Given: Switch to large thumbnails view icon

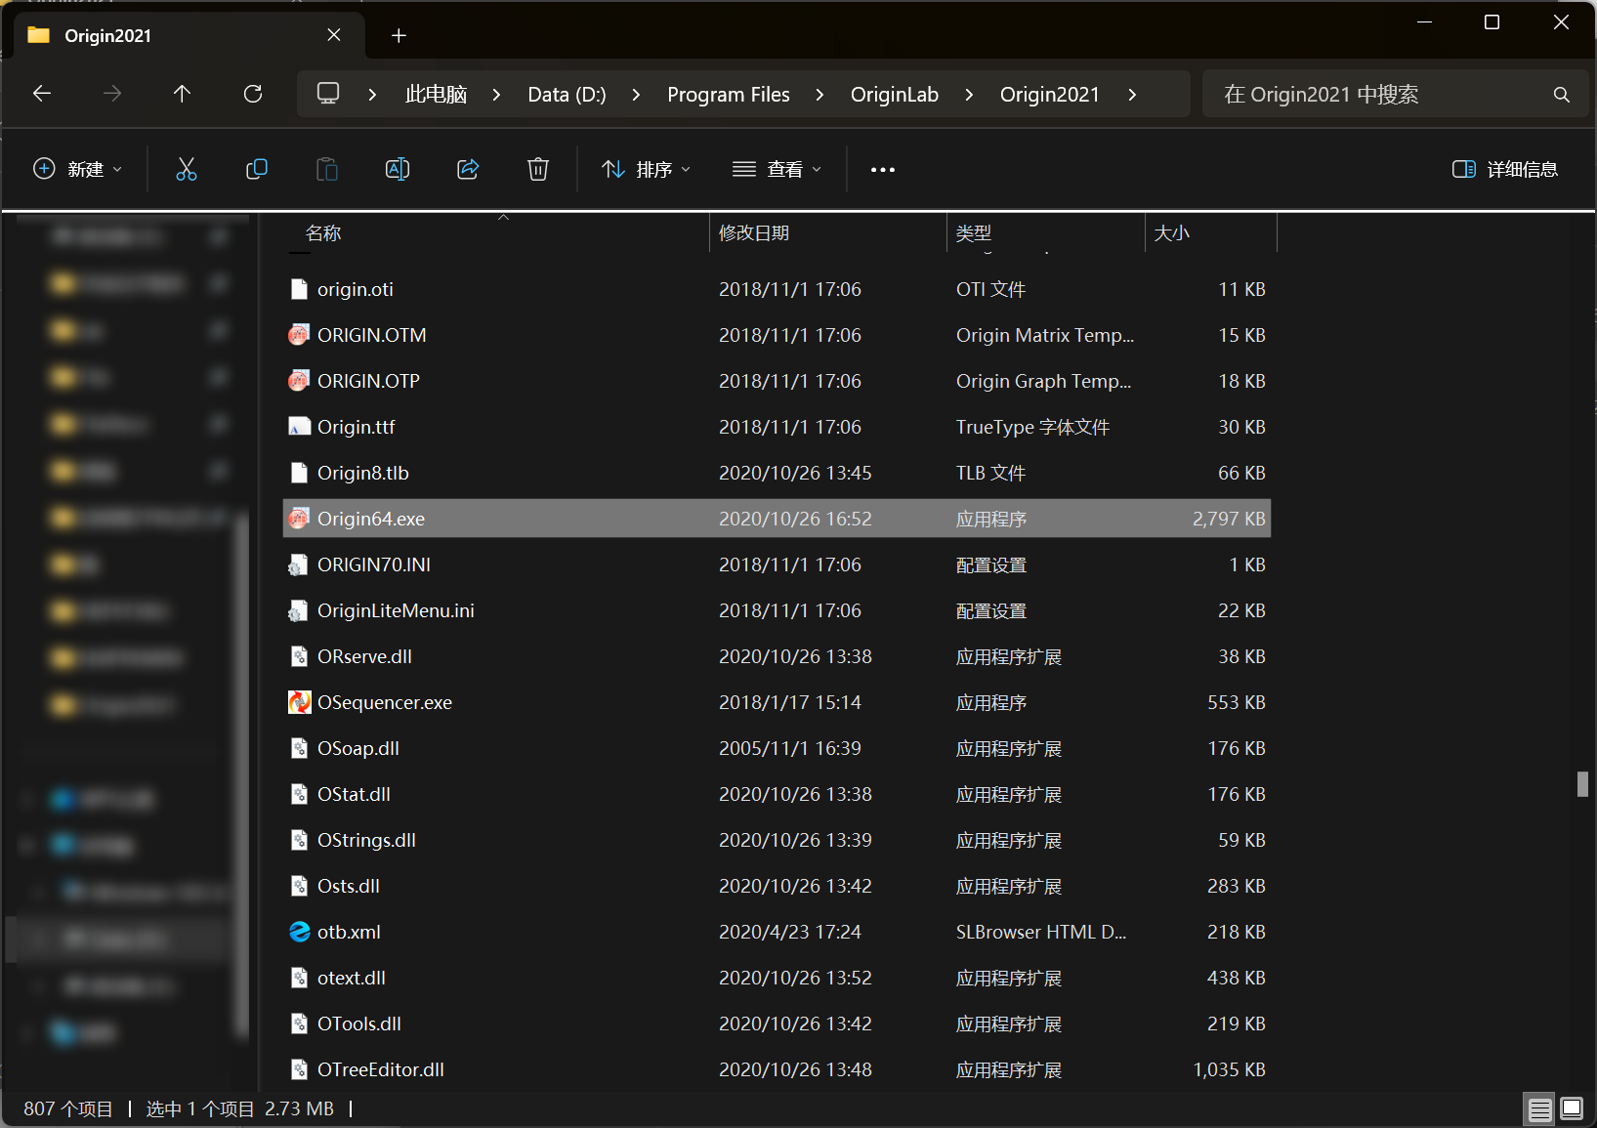Looking at the screenshot, I should (x=1572, y=1109).
